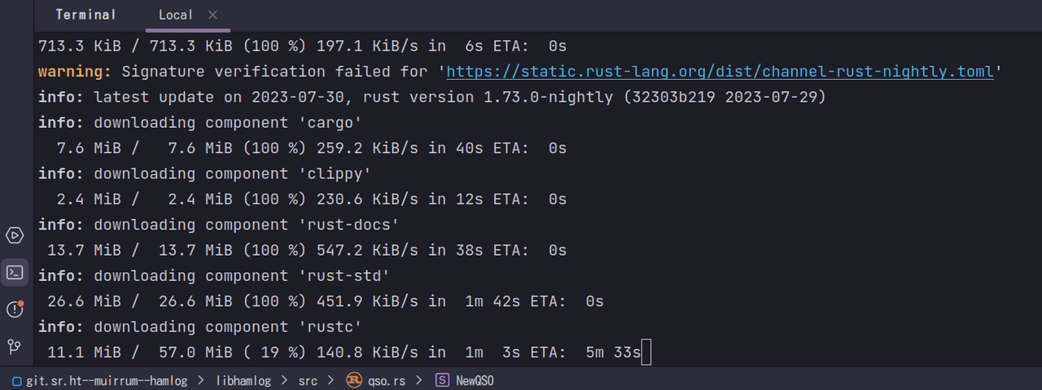Click the terminal cursor after ETA 5m 33s
1042x390 pixels.
[646, 353]
